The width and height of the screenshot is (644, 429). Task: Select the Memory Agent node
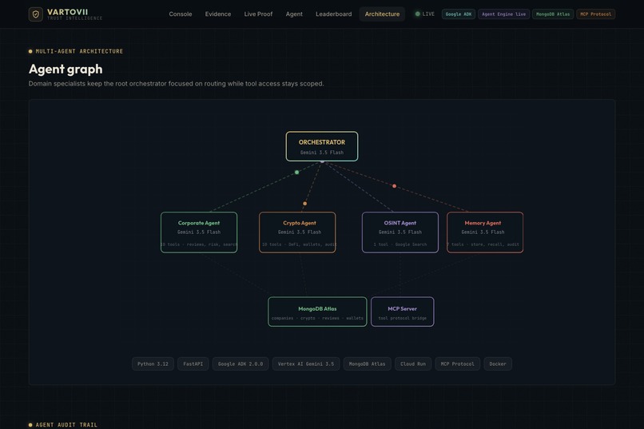485,232
